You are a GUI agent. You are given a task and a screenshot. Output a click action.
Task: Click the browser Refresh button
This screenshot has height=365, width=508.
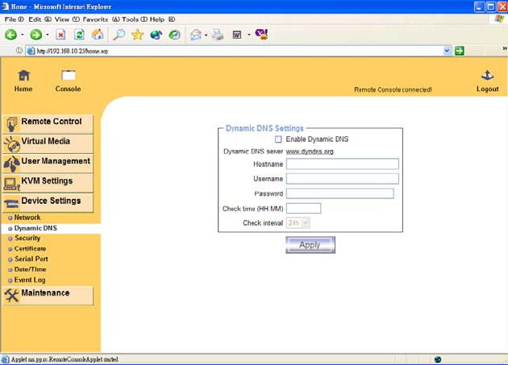tap(79, 35)
